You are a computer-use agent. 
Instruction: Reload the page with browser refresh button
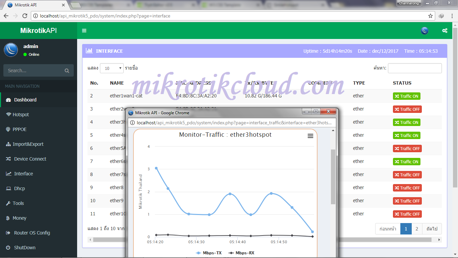[x=25, y=16]
